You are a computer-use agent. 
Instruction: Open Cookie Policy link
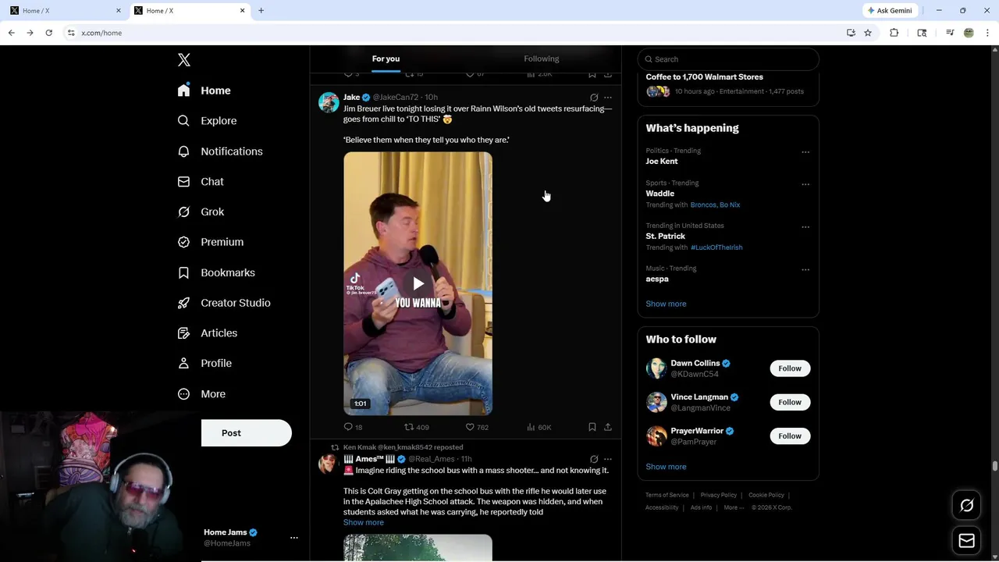[766, 495]
